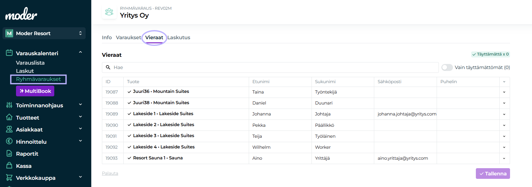This screenshot has width=532, height=187.
Task: Save changes with Tallenna button
Action: pyautogui.click(x=492, y=174)
